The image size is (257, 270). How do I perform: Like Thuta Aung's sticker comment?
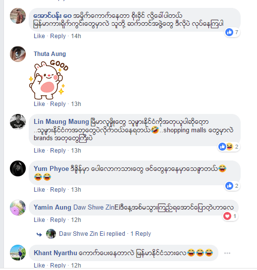(39, 104)
